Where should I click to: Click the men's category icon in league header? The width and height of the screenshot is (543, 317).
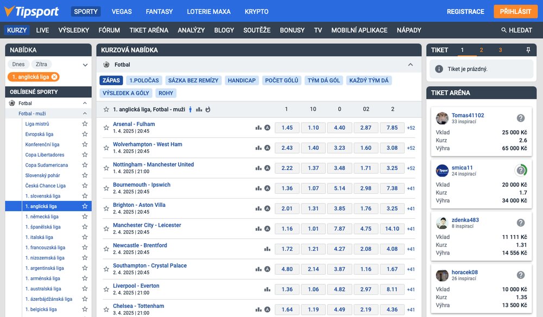pyautogui.click(x=190, y=109)
